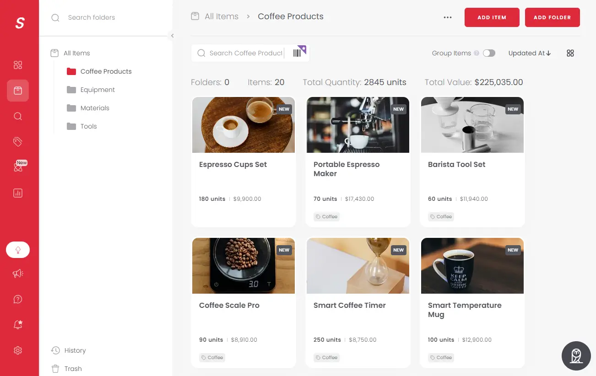The image size is (596, 376).
Task: Click ADD FOLDER to create a folder
Action: pyautogui.click(x=552, y=17)
